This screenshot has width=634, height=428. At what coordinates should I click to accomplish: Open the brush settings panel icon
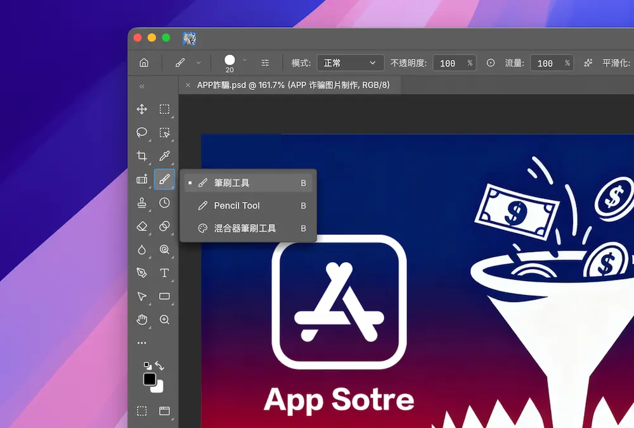coord(265,63)
